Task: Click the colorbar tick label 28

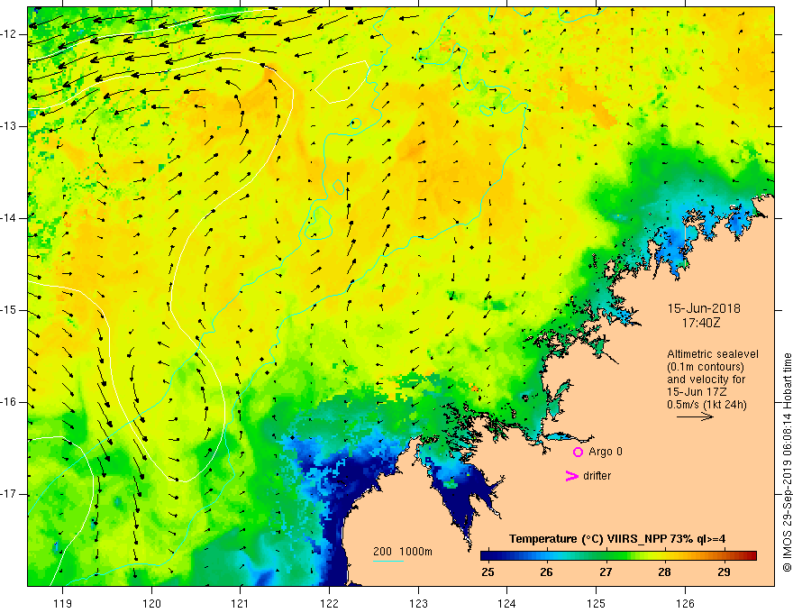Action: [664, 572]
